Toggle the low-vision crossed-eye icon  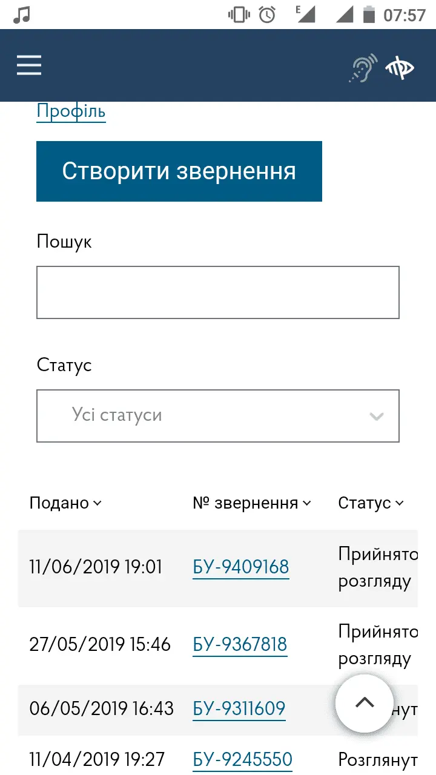point(400,68)
